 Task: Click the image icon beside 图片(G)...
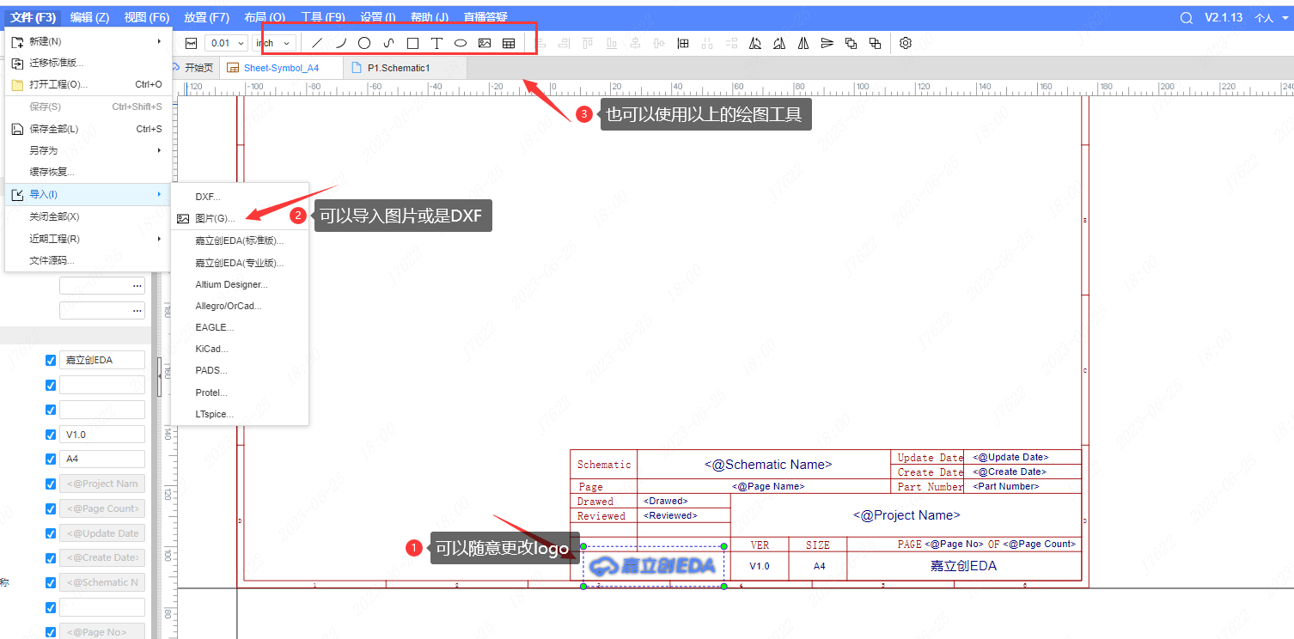183,219
